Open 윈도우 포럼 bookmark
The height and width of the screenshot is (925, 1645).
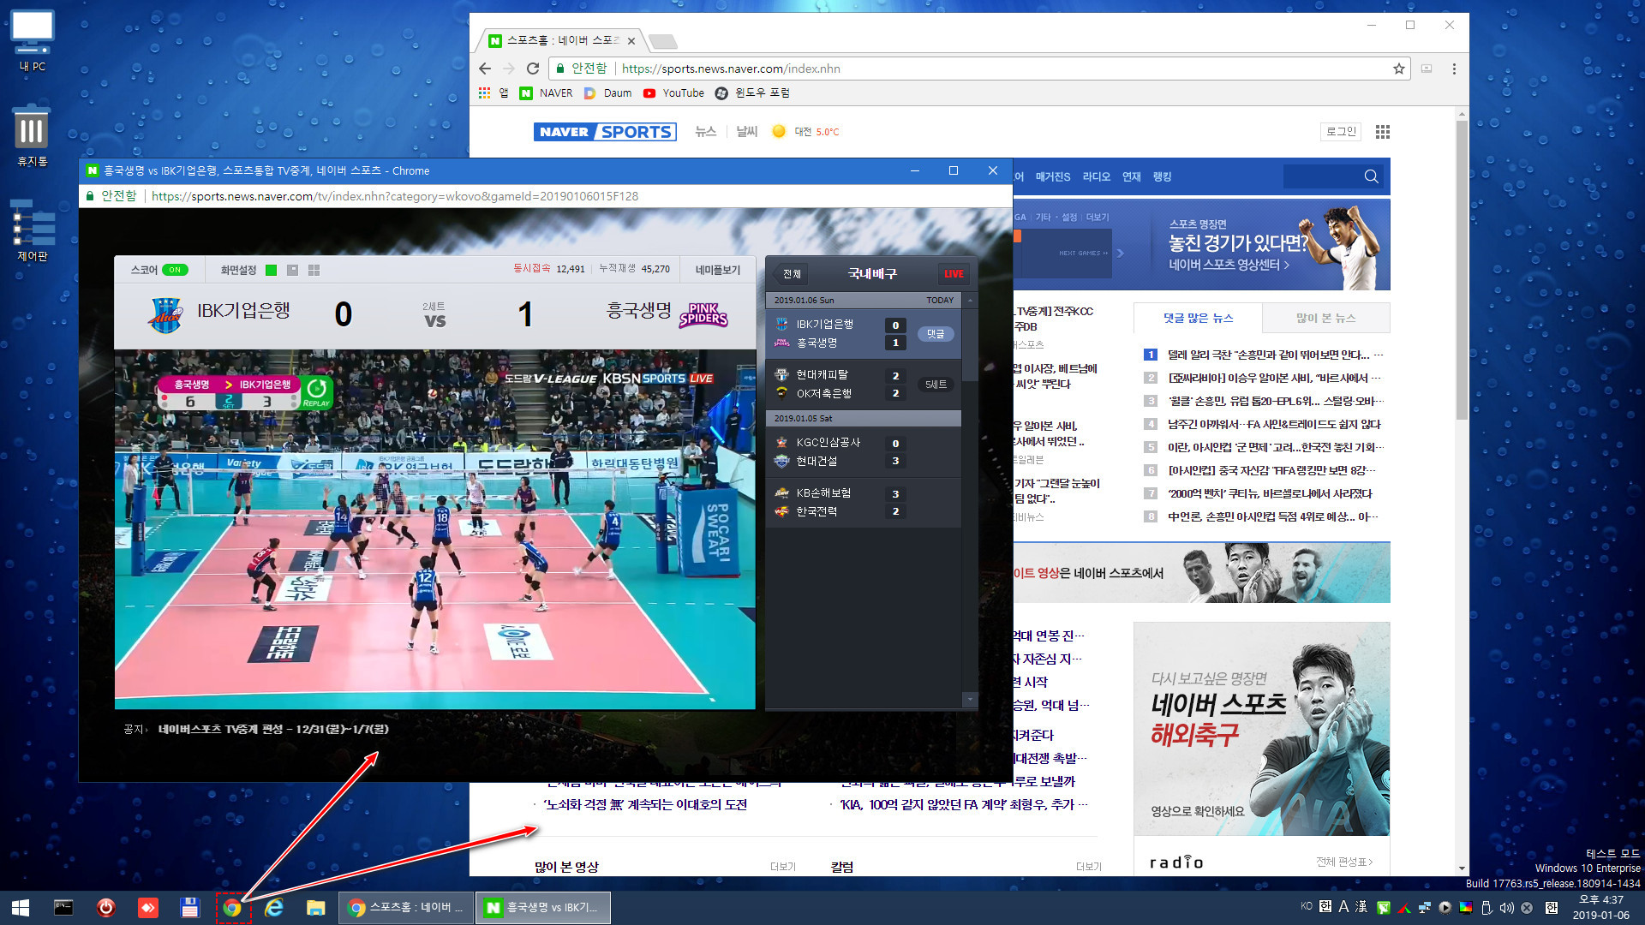point(752,92)
